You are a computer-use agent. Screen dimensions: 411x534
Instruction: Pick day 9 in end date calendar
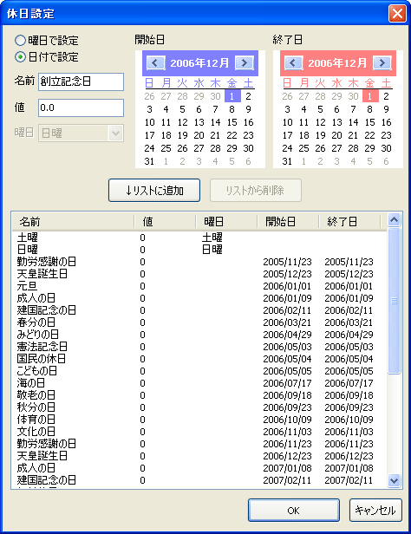point(386,109)
